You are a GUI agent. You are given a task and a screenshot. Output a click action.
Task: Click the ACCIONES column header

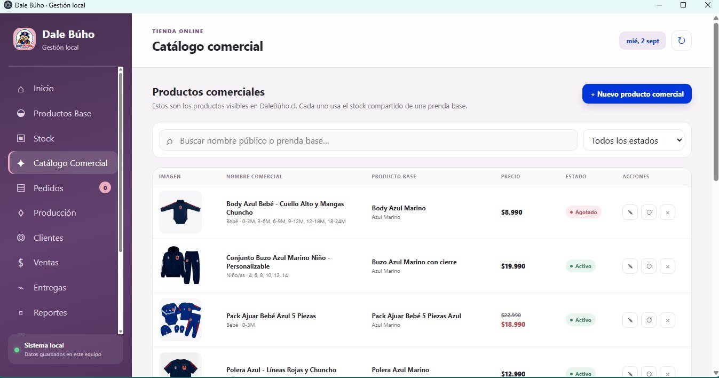636,177
